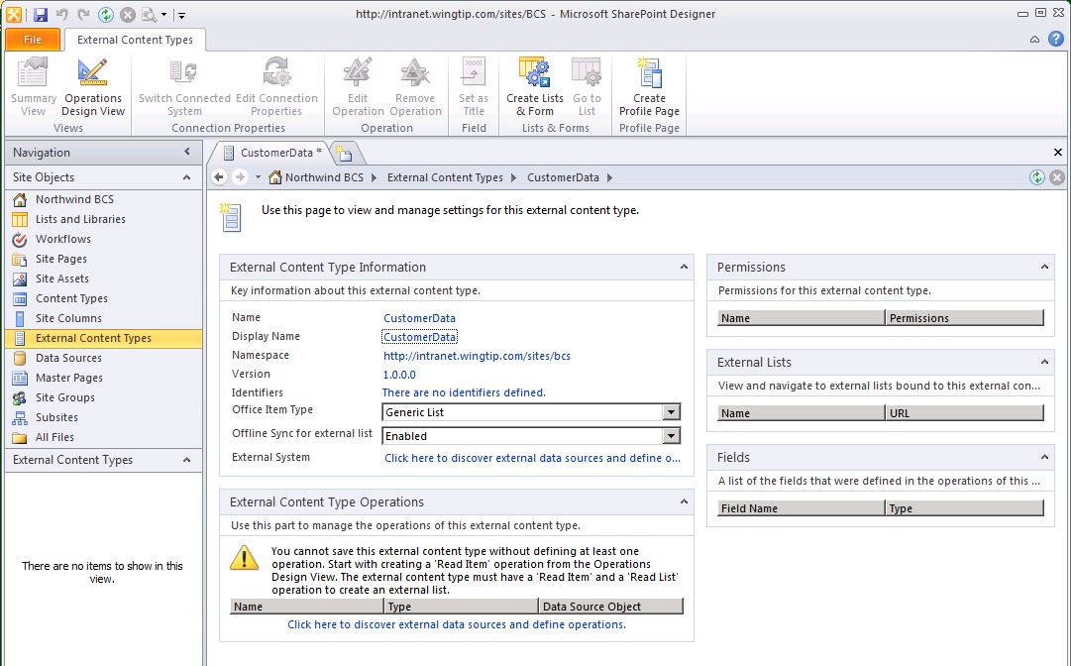Click the home icon beside Northwind BCS breadcrumb
Screen dimensions: 1071x666
click(x=274, y=177)
